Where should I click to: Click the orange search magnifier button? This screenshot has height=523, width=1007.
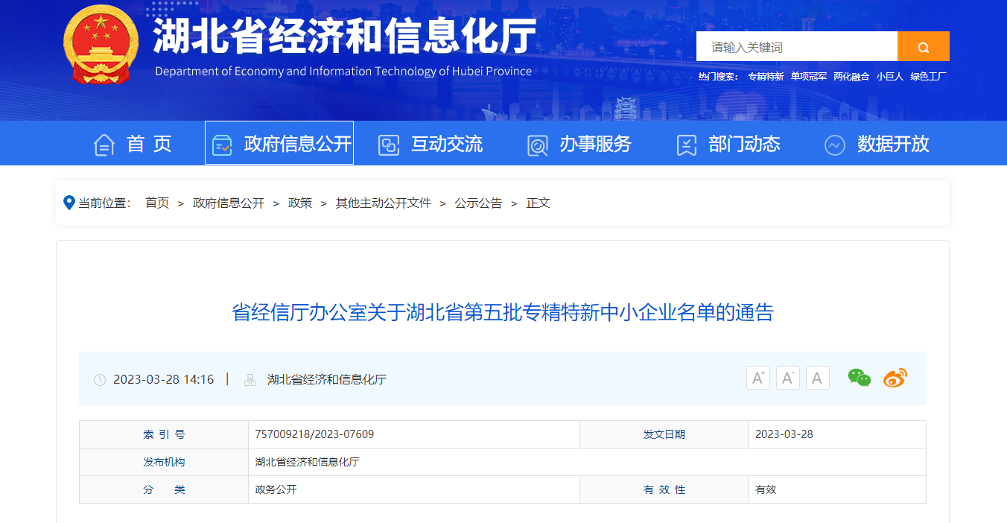(923, 46)
